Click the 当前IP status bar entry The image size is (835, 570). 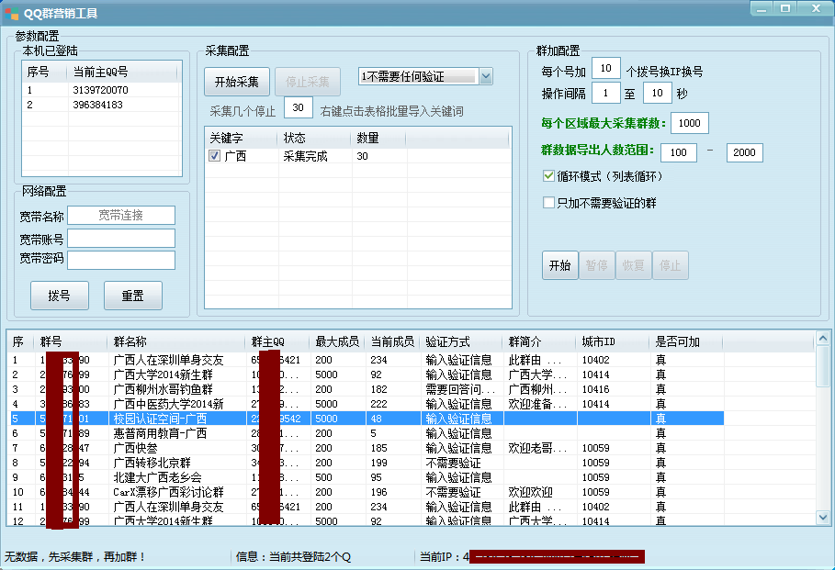tap(532, 557)
